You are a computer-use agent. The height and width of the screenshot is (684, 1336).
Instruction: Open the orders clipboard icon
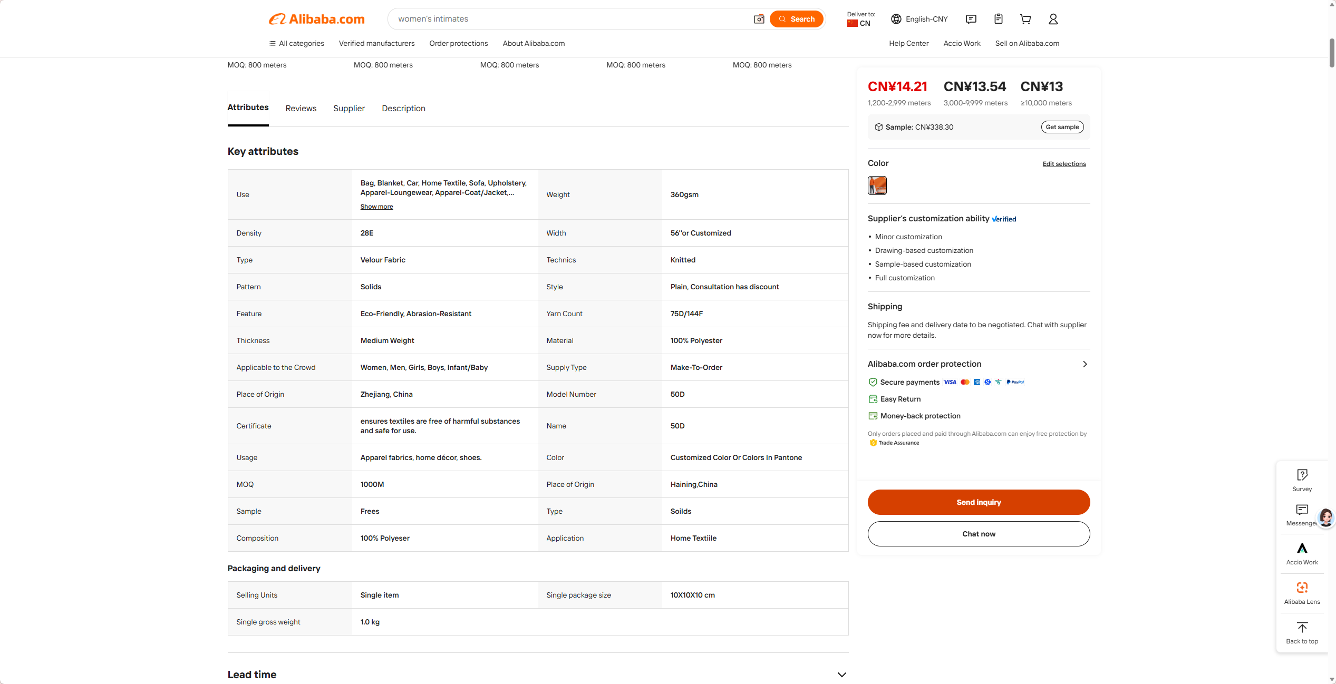pos(998,19)
